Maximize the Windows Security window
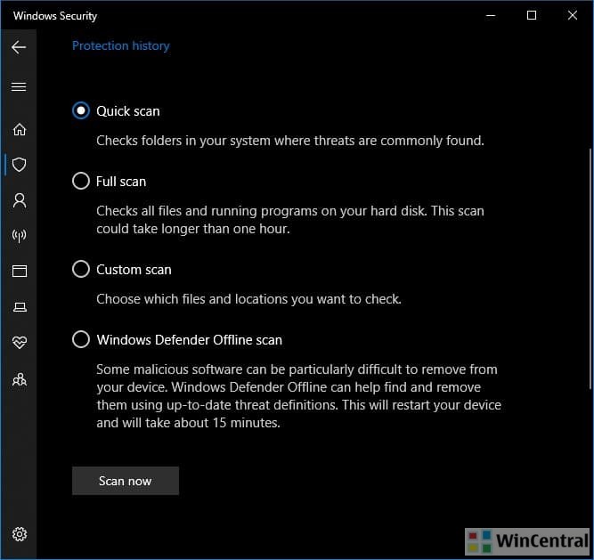The width and height of the screenshot is (594, 560). pos(532,15)
